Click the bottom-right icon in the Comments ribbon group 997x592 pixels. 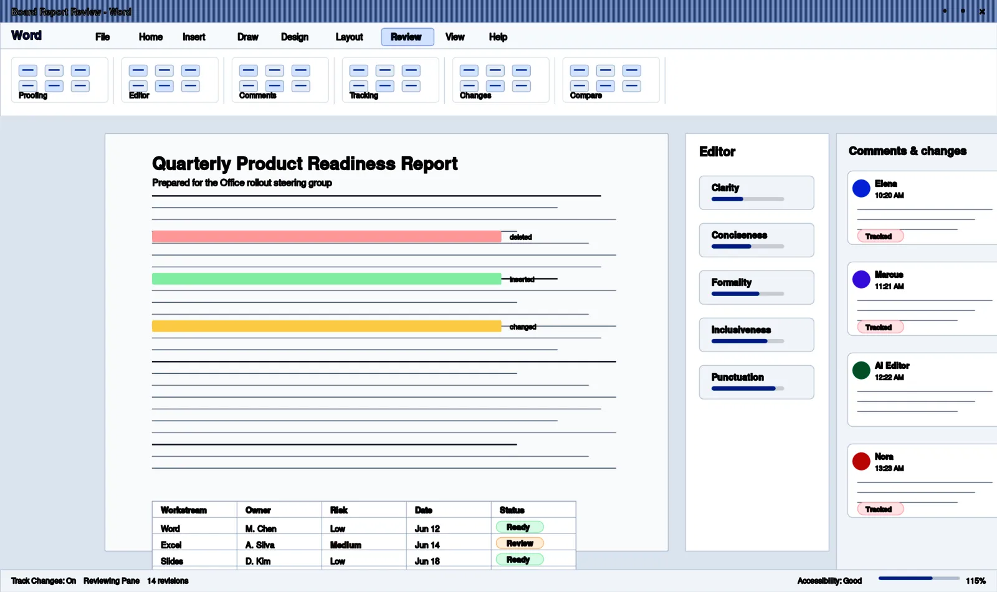point(301,86)
